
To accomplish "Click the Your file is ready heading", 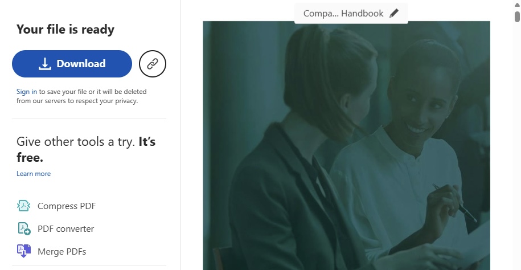I will (x=65, y=29).
